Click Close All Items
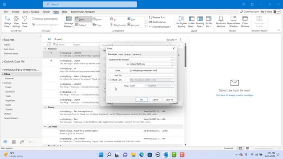The width and height of the screenshot is (283, 159). coord(245,22)
